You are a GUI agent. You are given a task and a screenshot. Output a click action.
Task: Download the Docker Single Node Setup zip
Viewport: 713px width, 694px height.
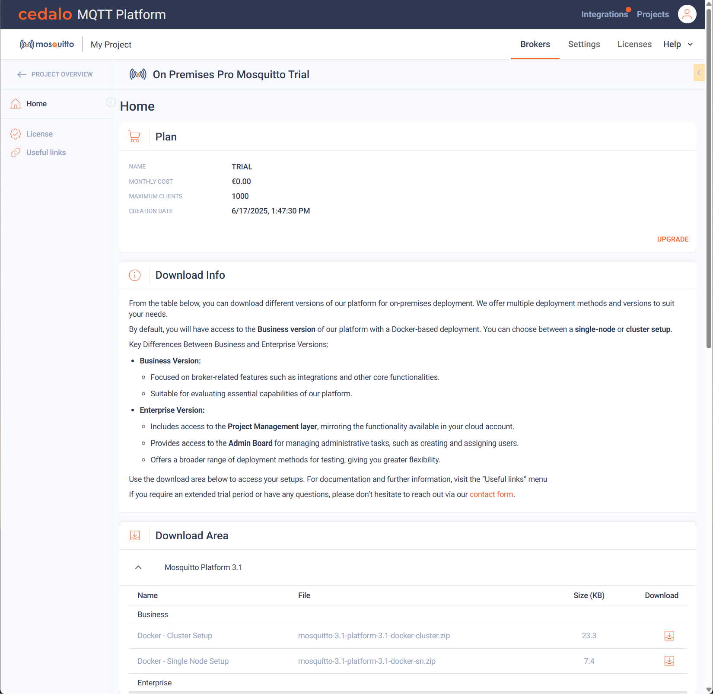669,661
